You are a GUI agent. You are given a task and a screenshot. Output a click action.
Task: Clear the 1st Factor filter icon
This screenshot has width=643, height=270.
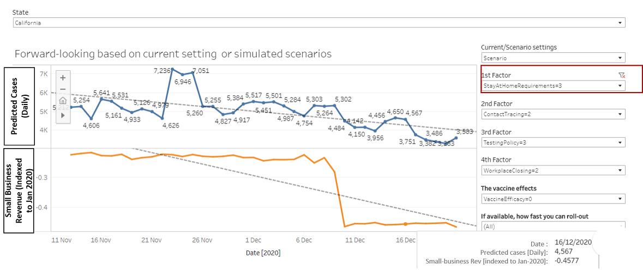(622, 75)
